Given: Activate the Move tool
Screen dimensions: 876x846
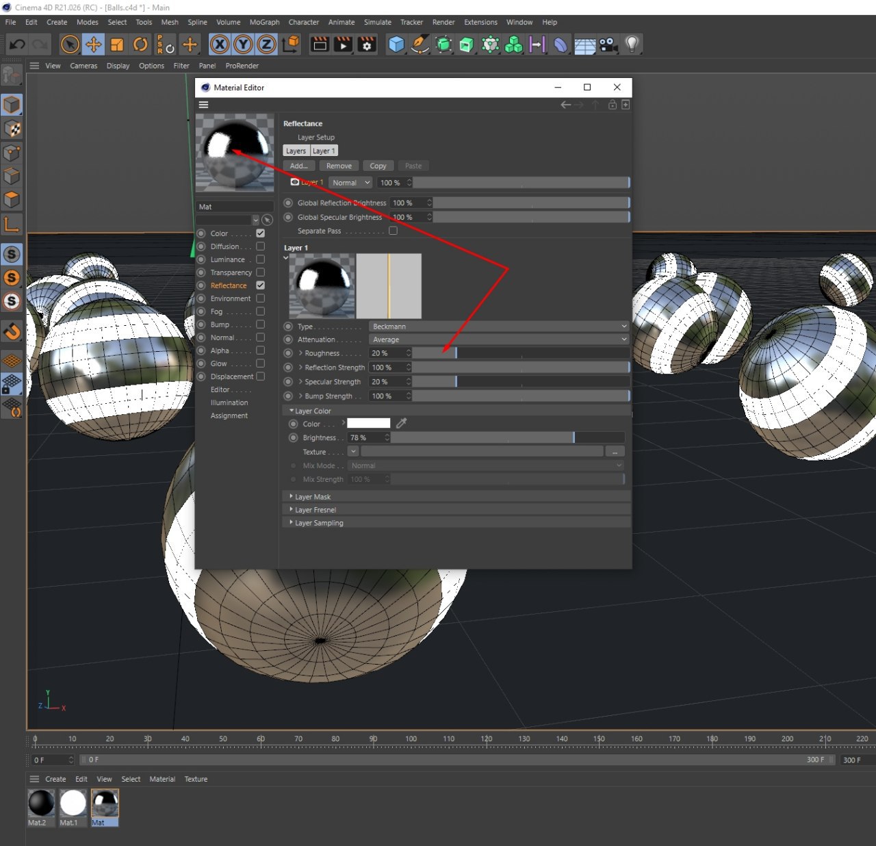Looking at the screenshot, I should 94,45.
